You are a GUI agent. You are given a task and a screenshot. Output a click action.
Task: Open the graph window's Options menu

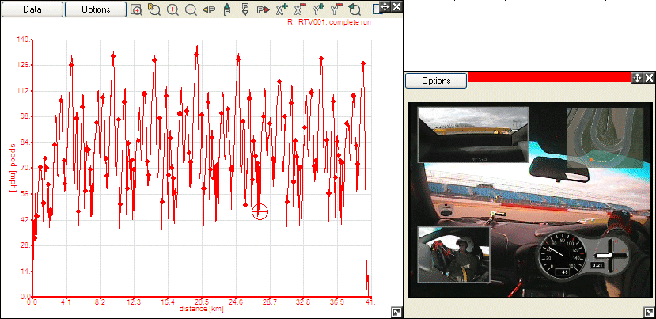[x=95, y=9]
